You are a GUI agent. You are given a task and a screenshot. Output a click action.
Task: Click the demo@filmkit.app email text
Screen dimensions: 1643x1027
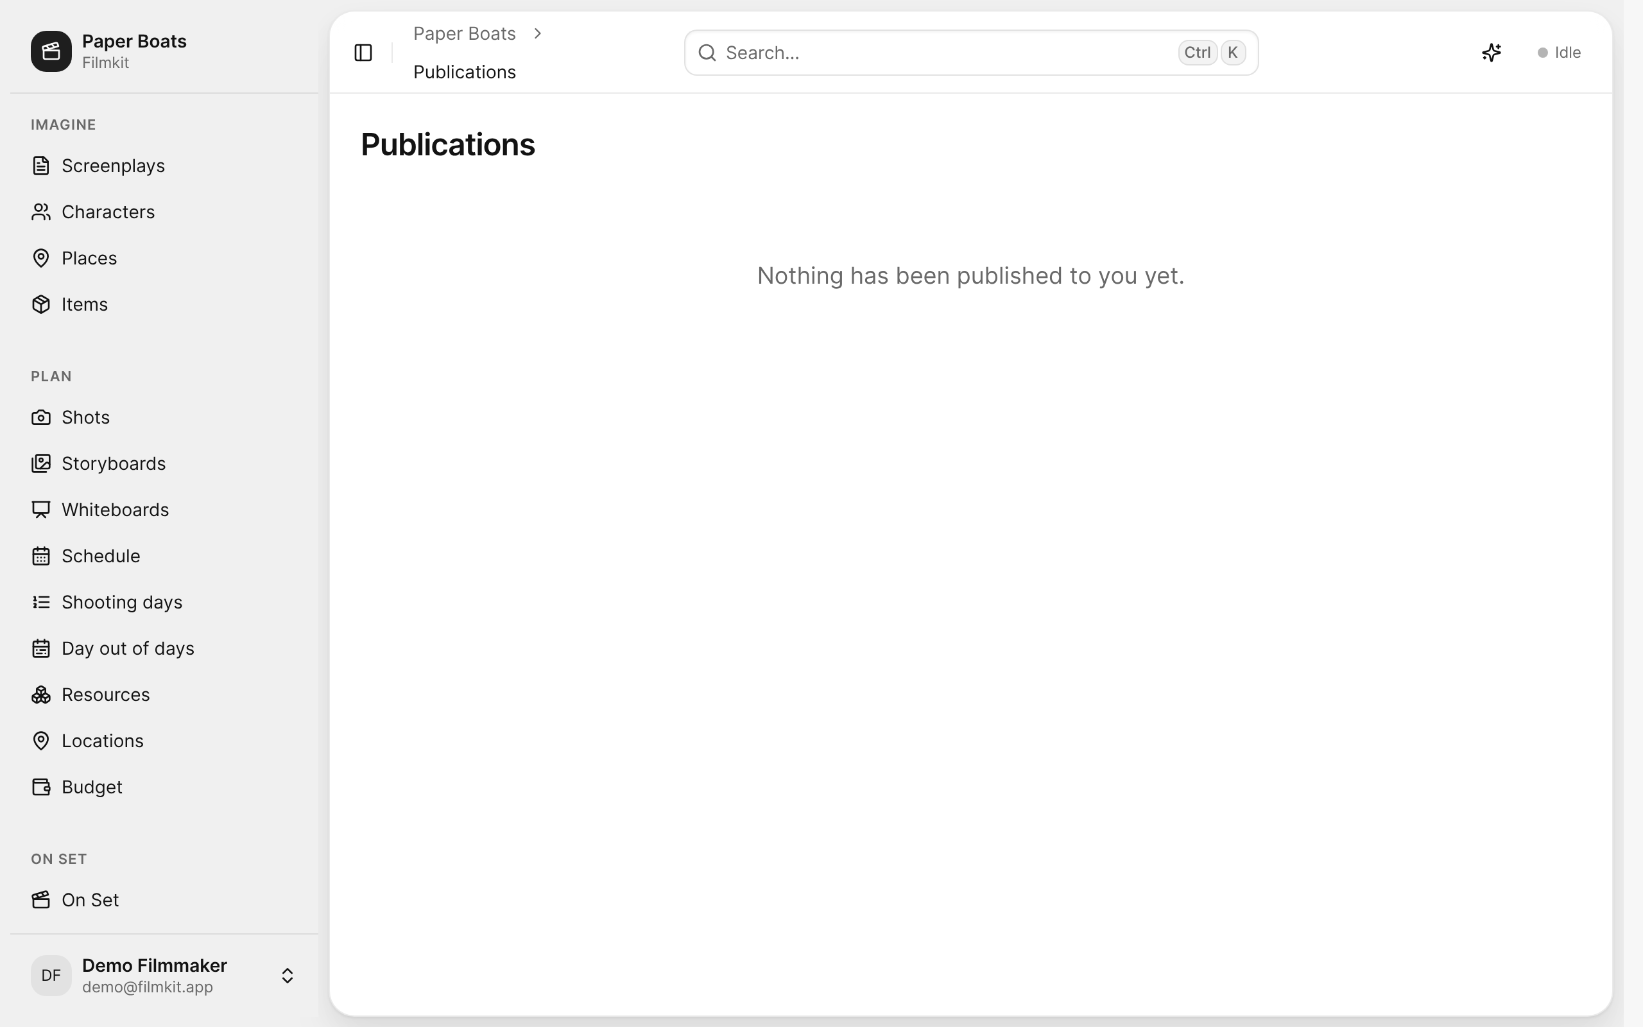click(x=148, y=987)
